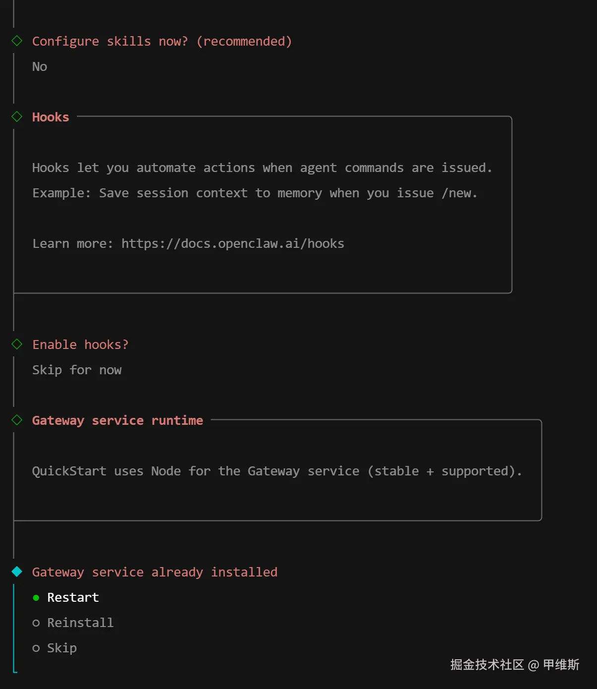Select the Skip radio circle
The height and width of the screenshot is (689, 597).
[x=36, y=648]
